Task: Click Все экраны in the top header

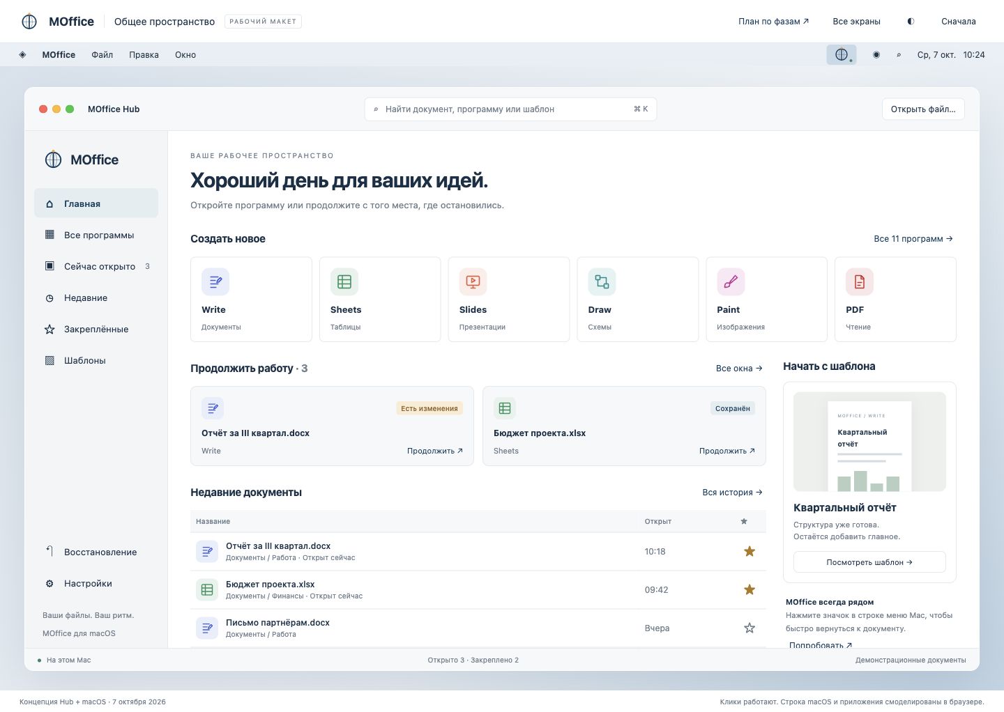Action: tap(856, 22)
